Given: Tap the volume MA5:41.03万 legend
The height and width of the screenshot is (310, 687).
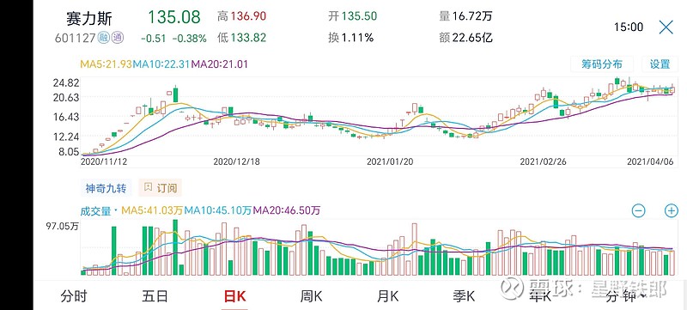Looking at the screenshot, I should (152, 210).
